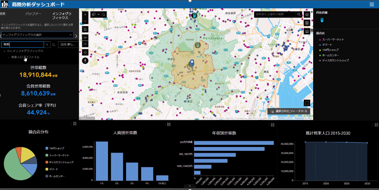
Task: Enter fullscreen map view
Action: [307, 102]
